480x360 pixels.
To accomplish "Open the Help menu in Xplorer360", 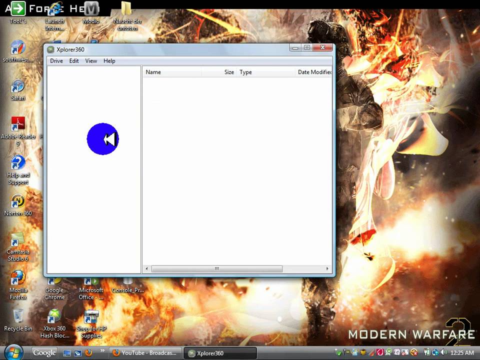I will pos(109,61).
